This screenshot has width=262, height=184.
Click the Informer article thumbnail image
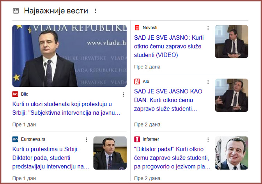(231, 153)
